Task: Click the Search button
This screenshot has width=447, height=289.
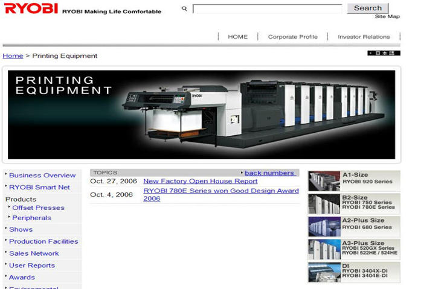Action: [x=368, y=8]
